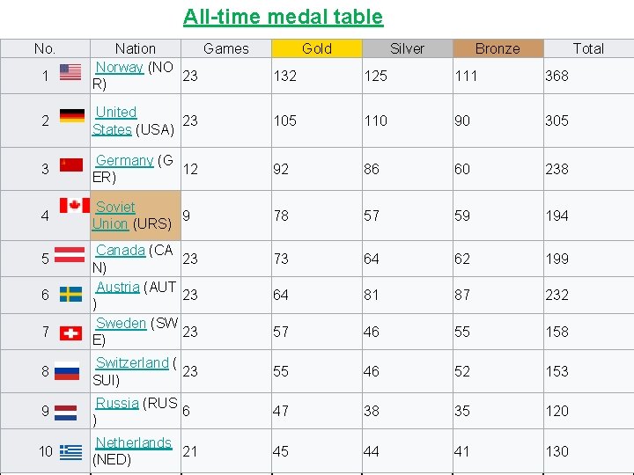Open the All-time medal table title link
This screenshot has width=634, height=475.
pos(283,17)
